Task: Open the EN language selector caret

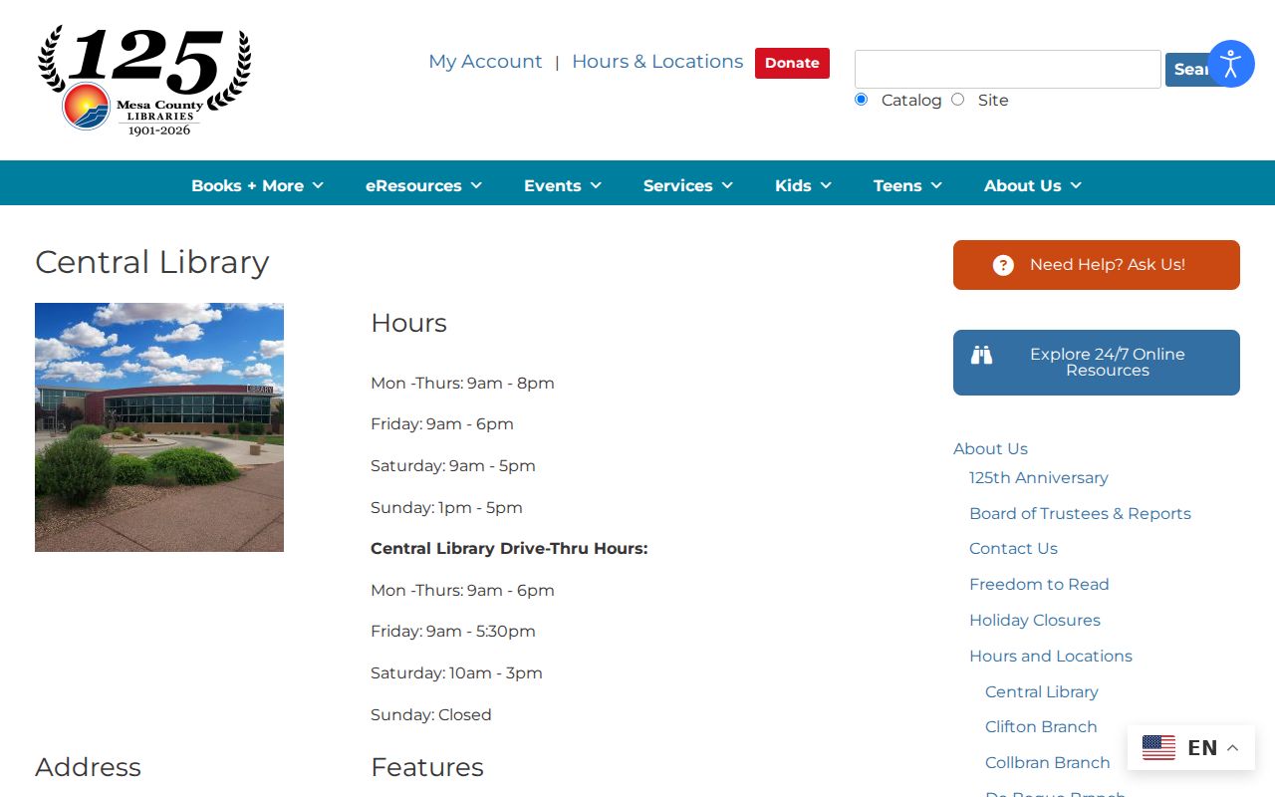Action: click(x=1232, y=748)
